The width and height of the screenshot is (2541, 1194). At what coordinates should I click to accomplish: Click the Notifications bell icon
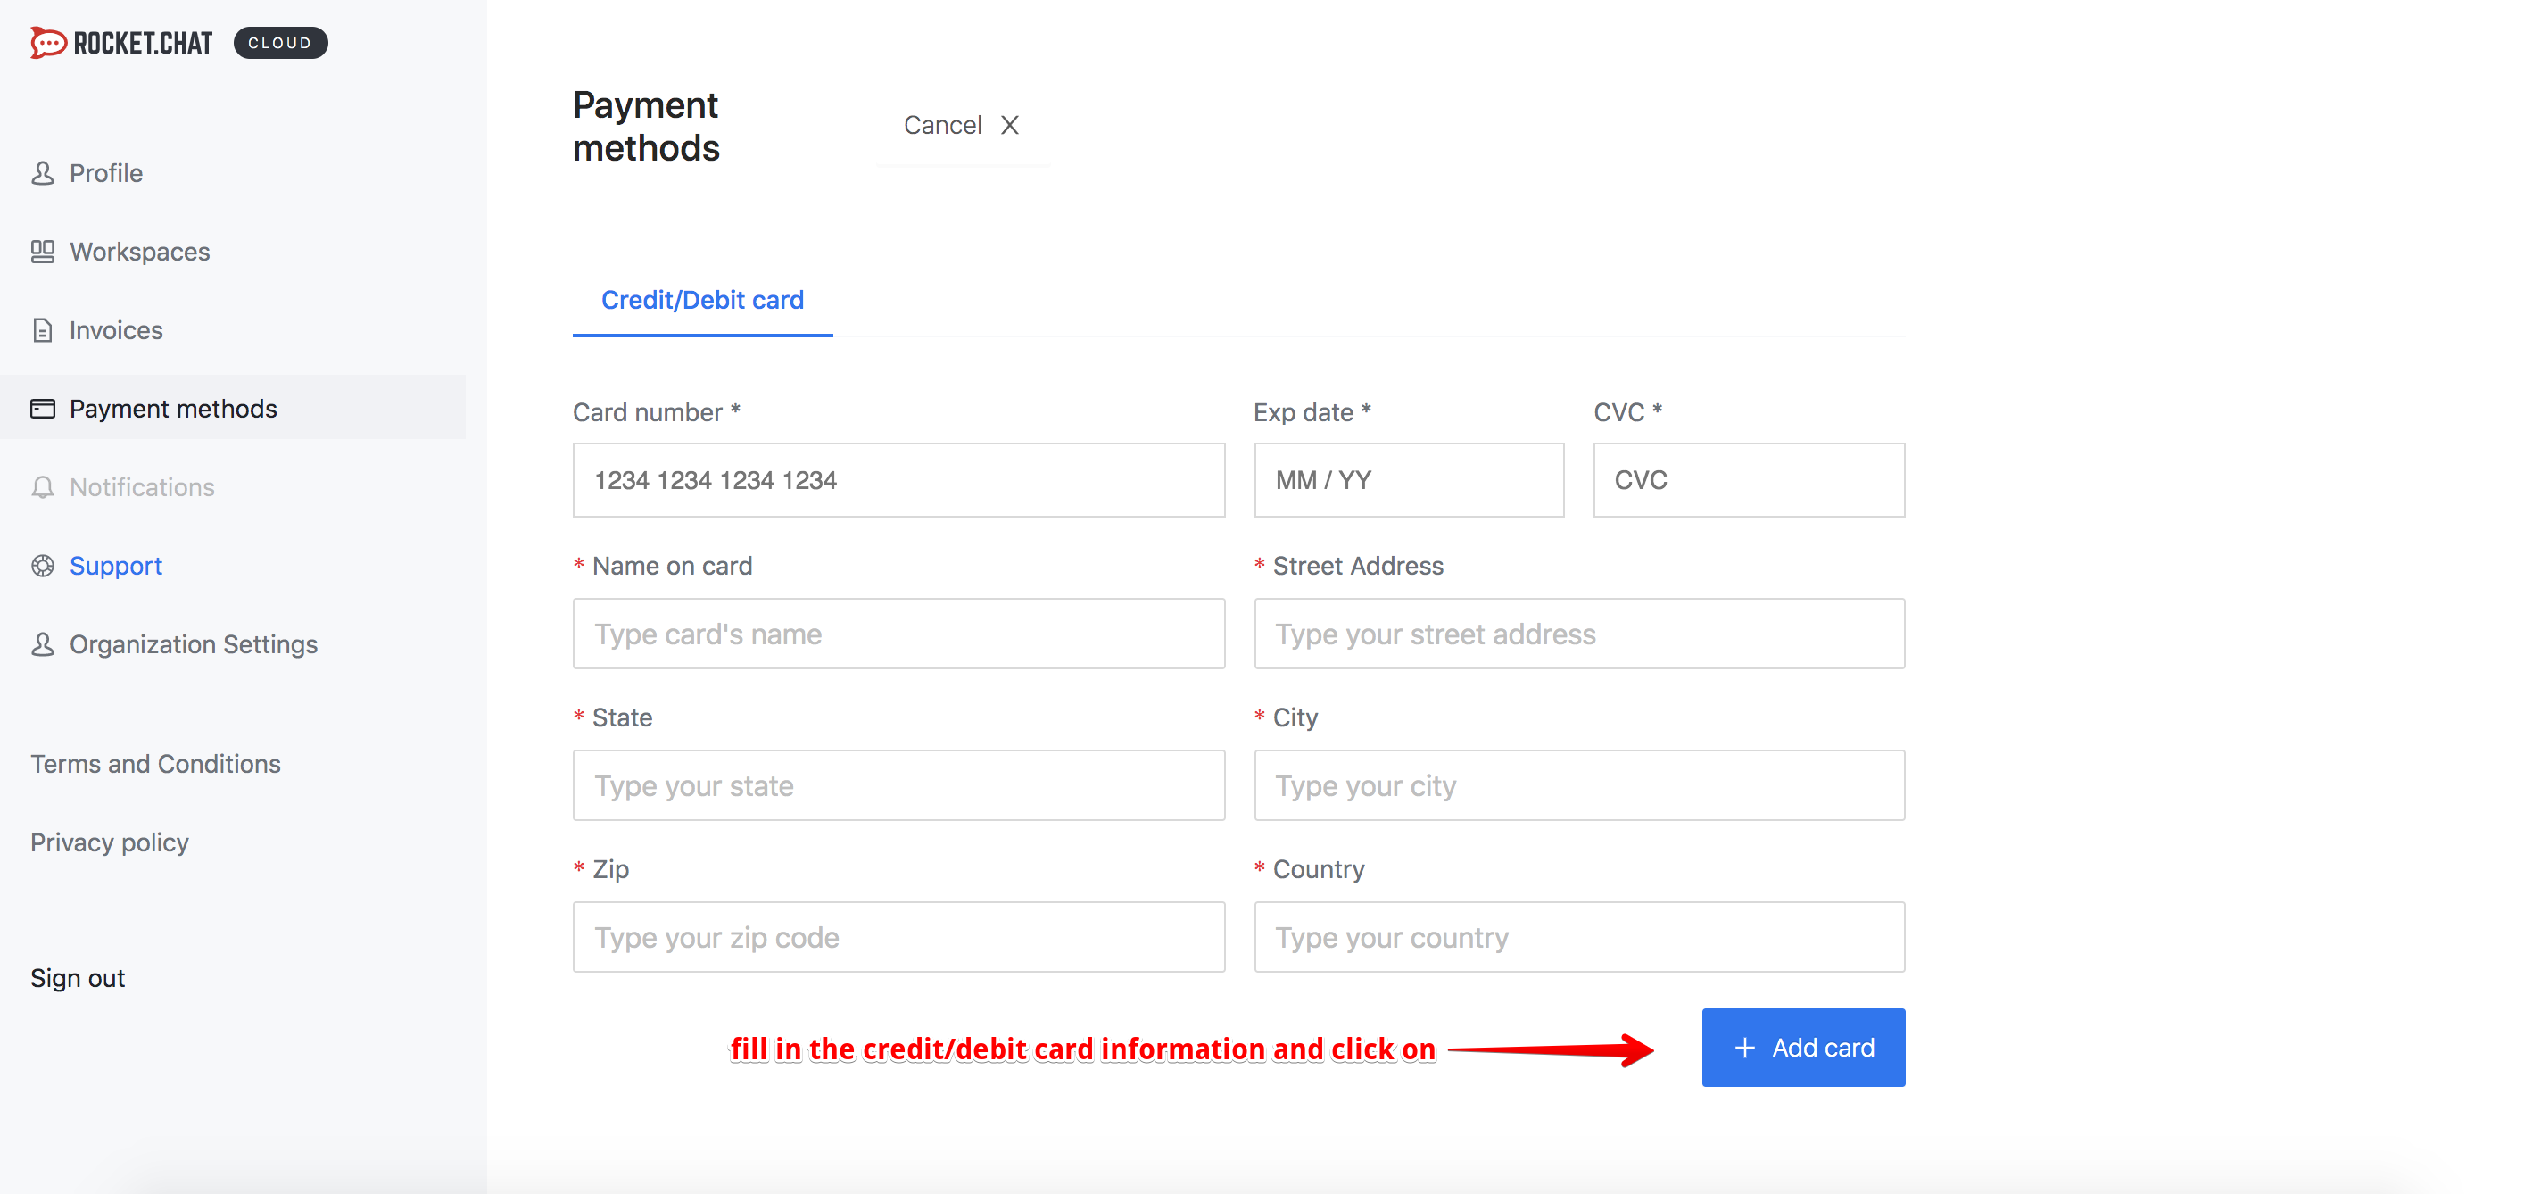pyautogui.click(x=43, y=487)
